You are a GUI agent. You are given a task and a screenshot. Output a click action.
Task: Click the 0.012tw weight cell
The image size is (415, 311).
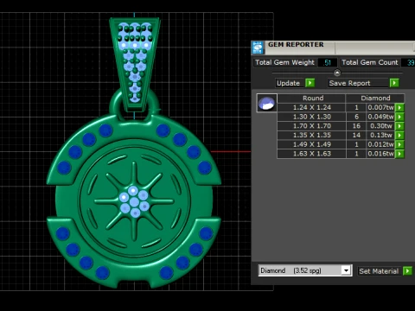(380, 144)
